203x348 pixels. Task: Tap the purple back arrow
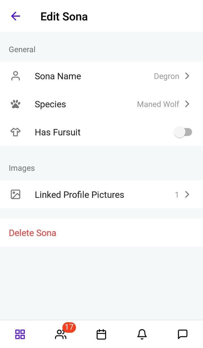tap(16, 16)
